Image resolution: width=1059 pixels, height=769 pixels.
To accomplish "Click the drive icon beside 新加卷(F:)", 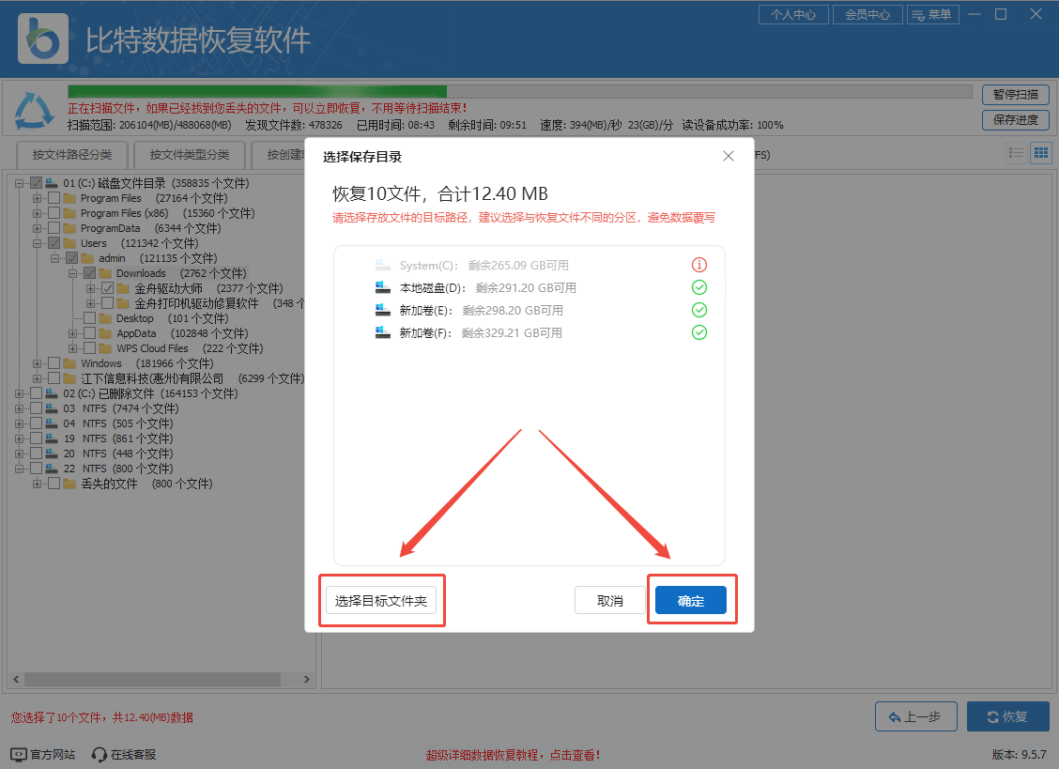I will (383, 332).
